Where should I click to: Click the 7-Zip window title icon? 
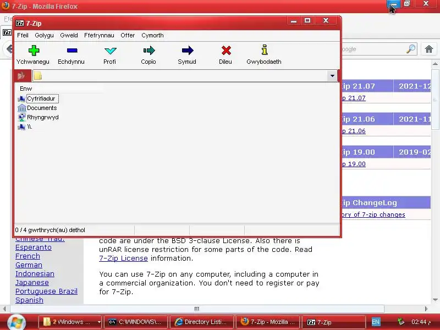pos(20,23)
